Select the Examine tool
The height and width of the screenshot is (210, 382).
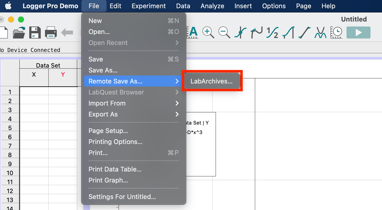pos(240,32)
